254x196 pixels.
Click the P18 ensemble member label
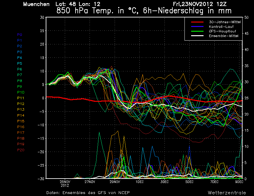point(21,138)
